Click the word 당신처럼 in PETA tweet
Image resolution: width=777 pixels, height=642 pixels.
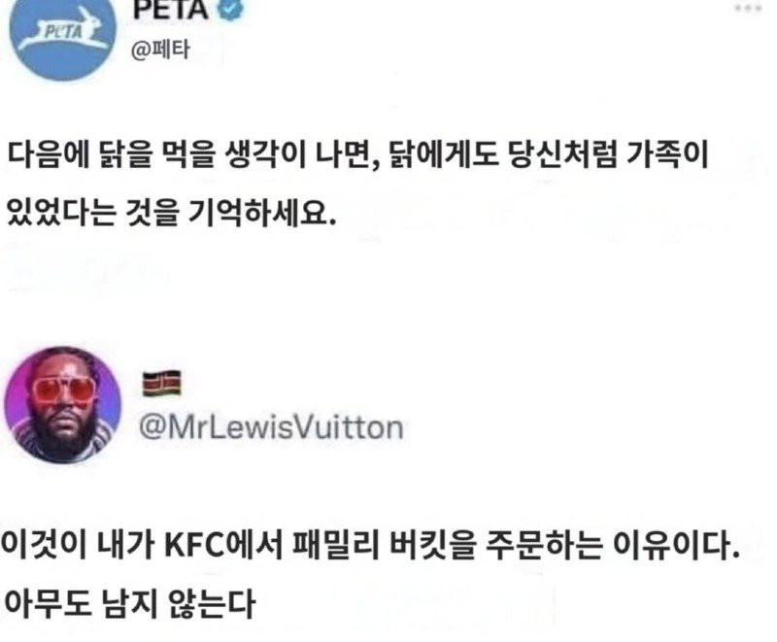coord(563,154)
